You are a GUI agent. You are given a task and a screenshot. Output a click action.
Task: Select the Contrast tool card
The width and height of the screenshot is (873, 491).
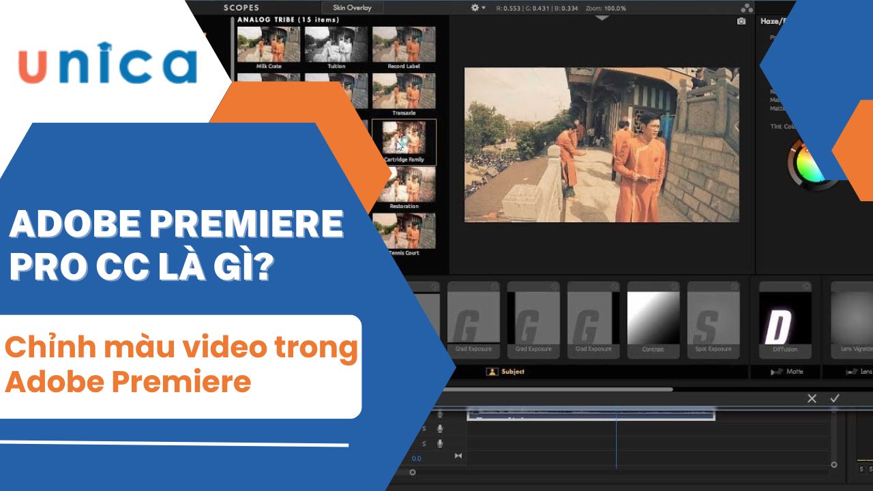click(653, 318)
